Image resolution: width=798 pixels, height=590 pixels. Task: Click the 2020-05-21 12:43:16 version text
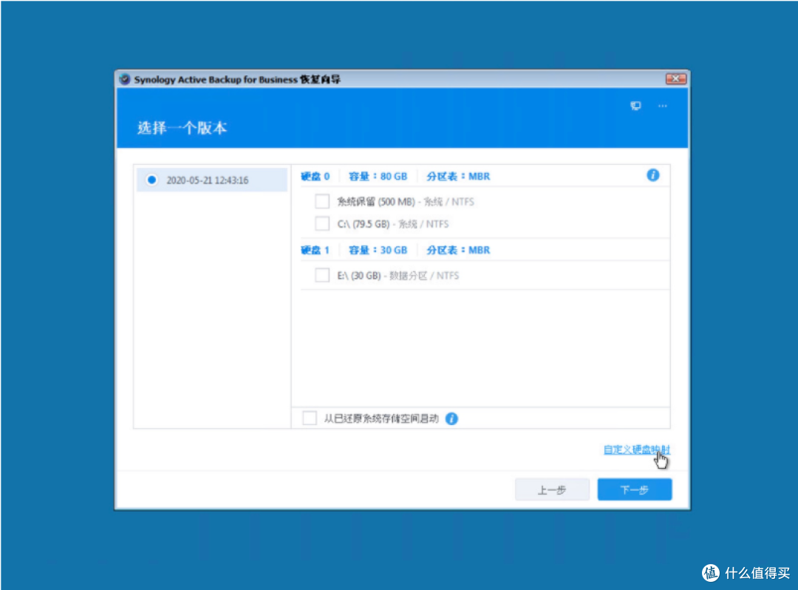pos(208,180)
